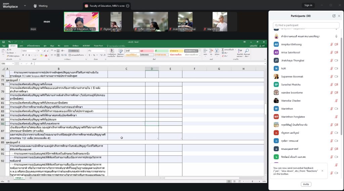Click Jiratchaya Thongbai's camera icon
Screen dimensions: 344x191
tap(336, 60)
